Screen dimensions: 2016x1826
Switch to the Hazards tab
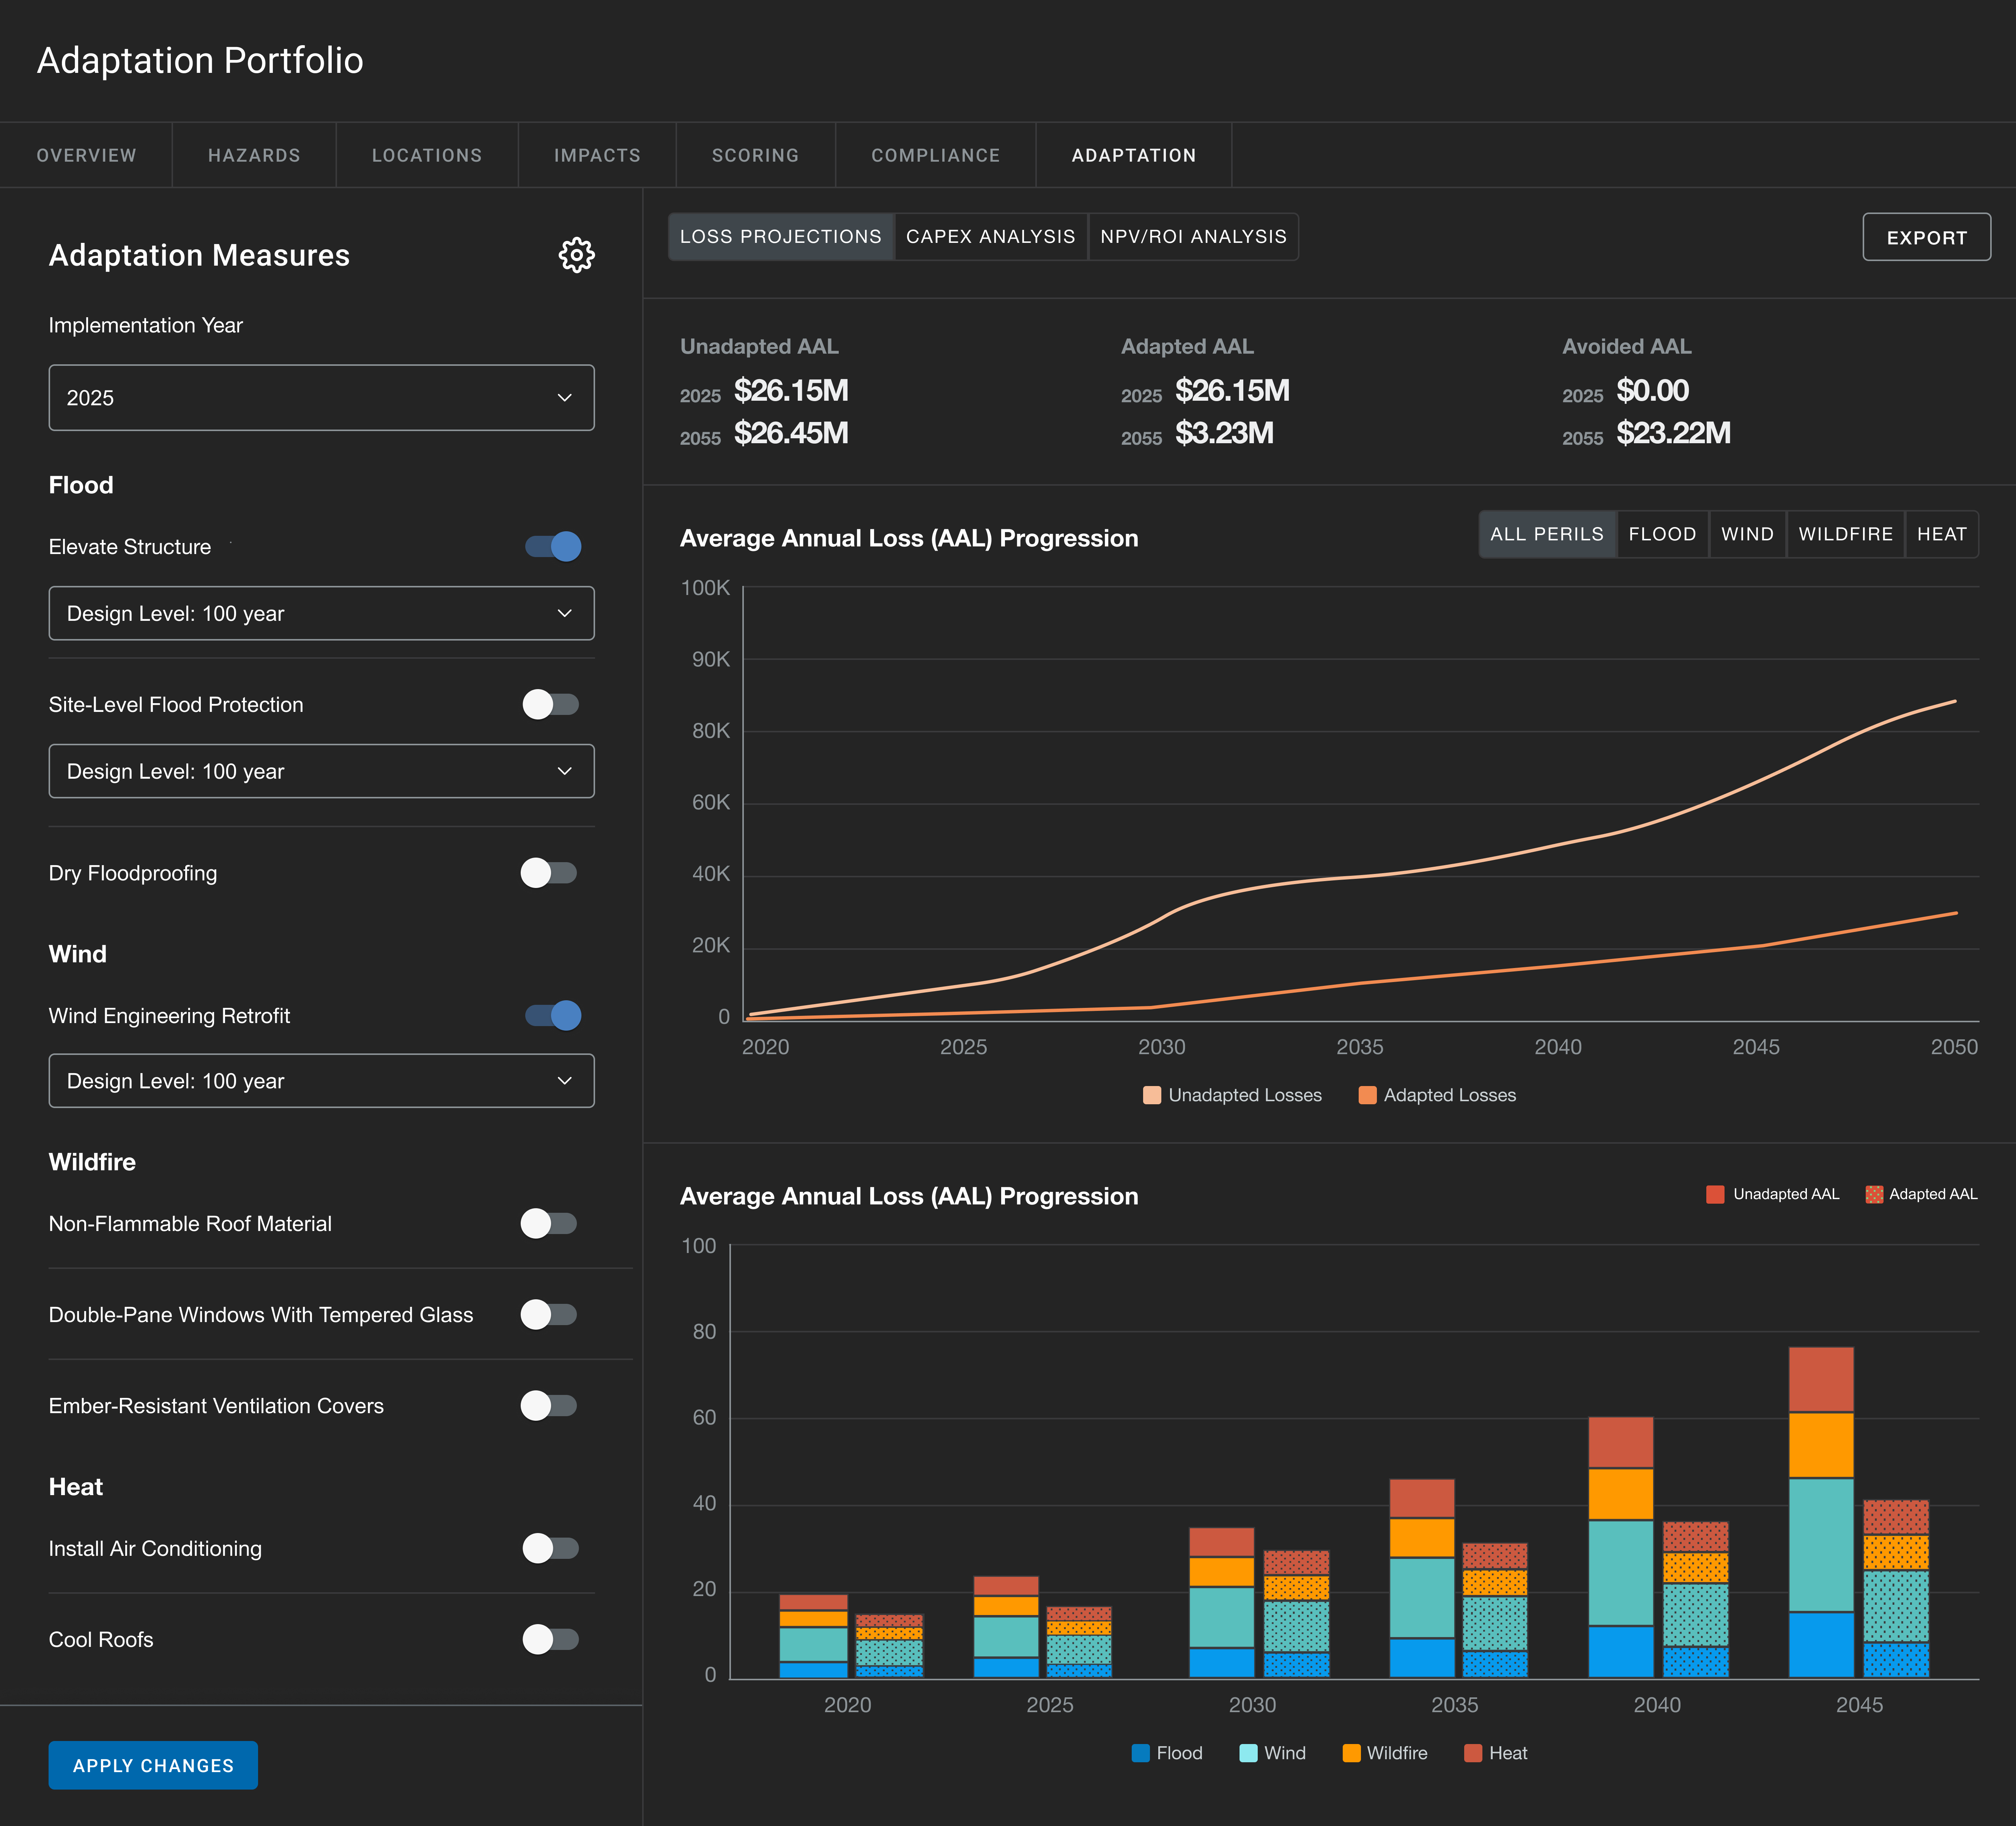pyautogui.click(x=254, y=155)
